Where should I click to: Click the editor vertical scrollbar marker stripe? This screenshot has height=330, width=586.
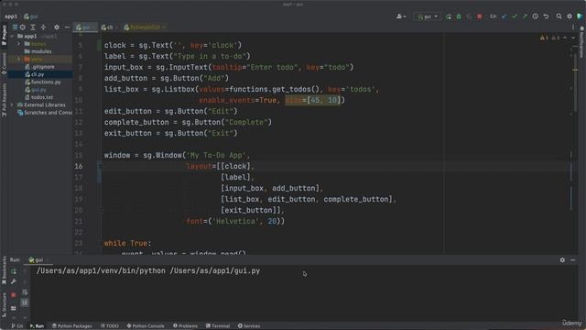(x=575, y=70)
